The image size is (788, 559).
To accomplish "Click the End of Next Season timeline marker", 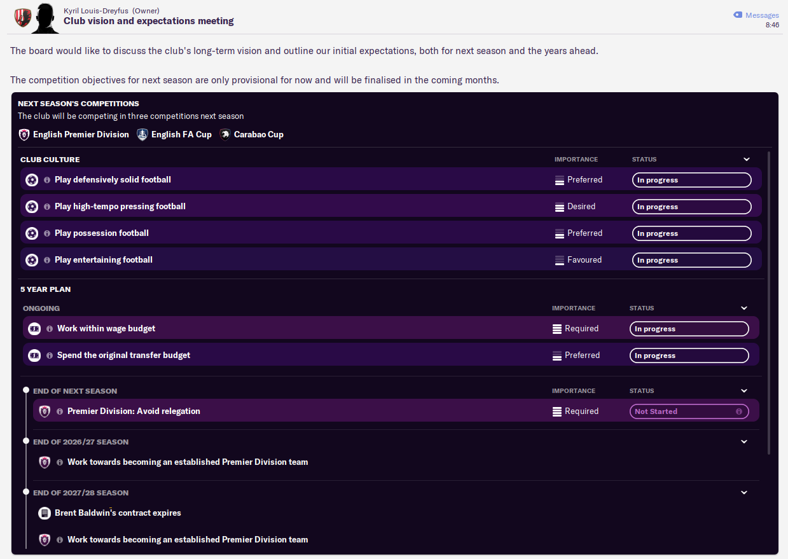I will pos(26,390).
